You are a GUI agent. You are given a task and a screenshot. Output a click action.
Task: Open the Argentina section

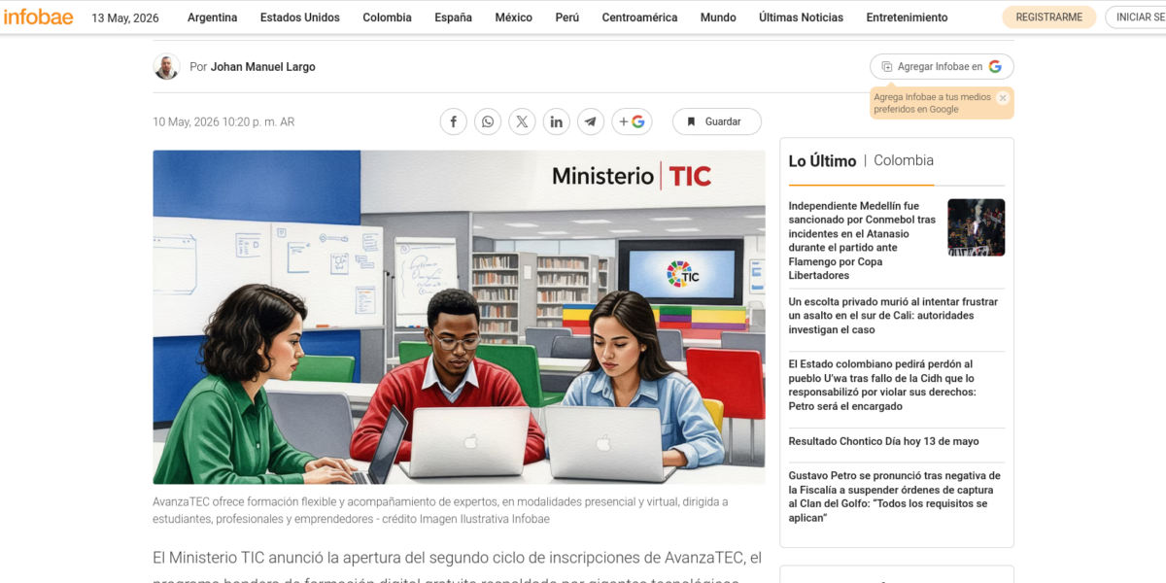pos(212,17)
